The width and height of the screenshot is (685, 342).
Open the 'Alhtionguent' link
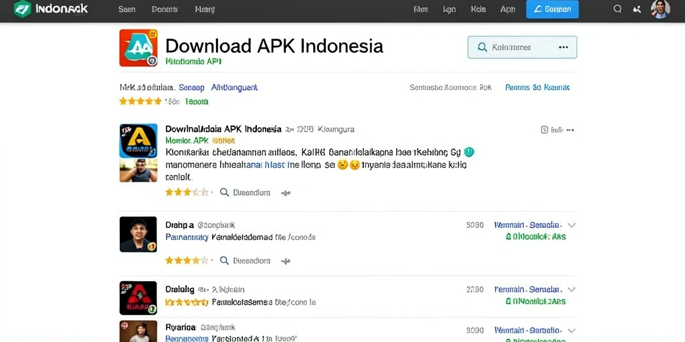point(235,88)
